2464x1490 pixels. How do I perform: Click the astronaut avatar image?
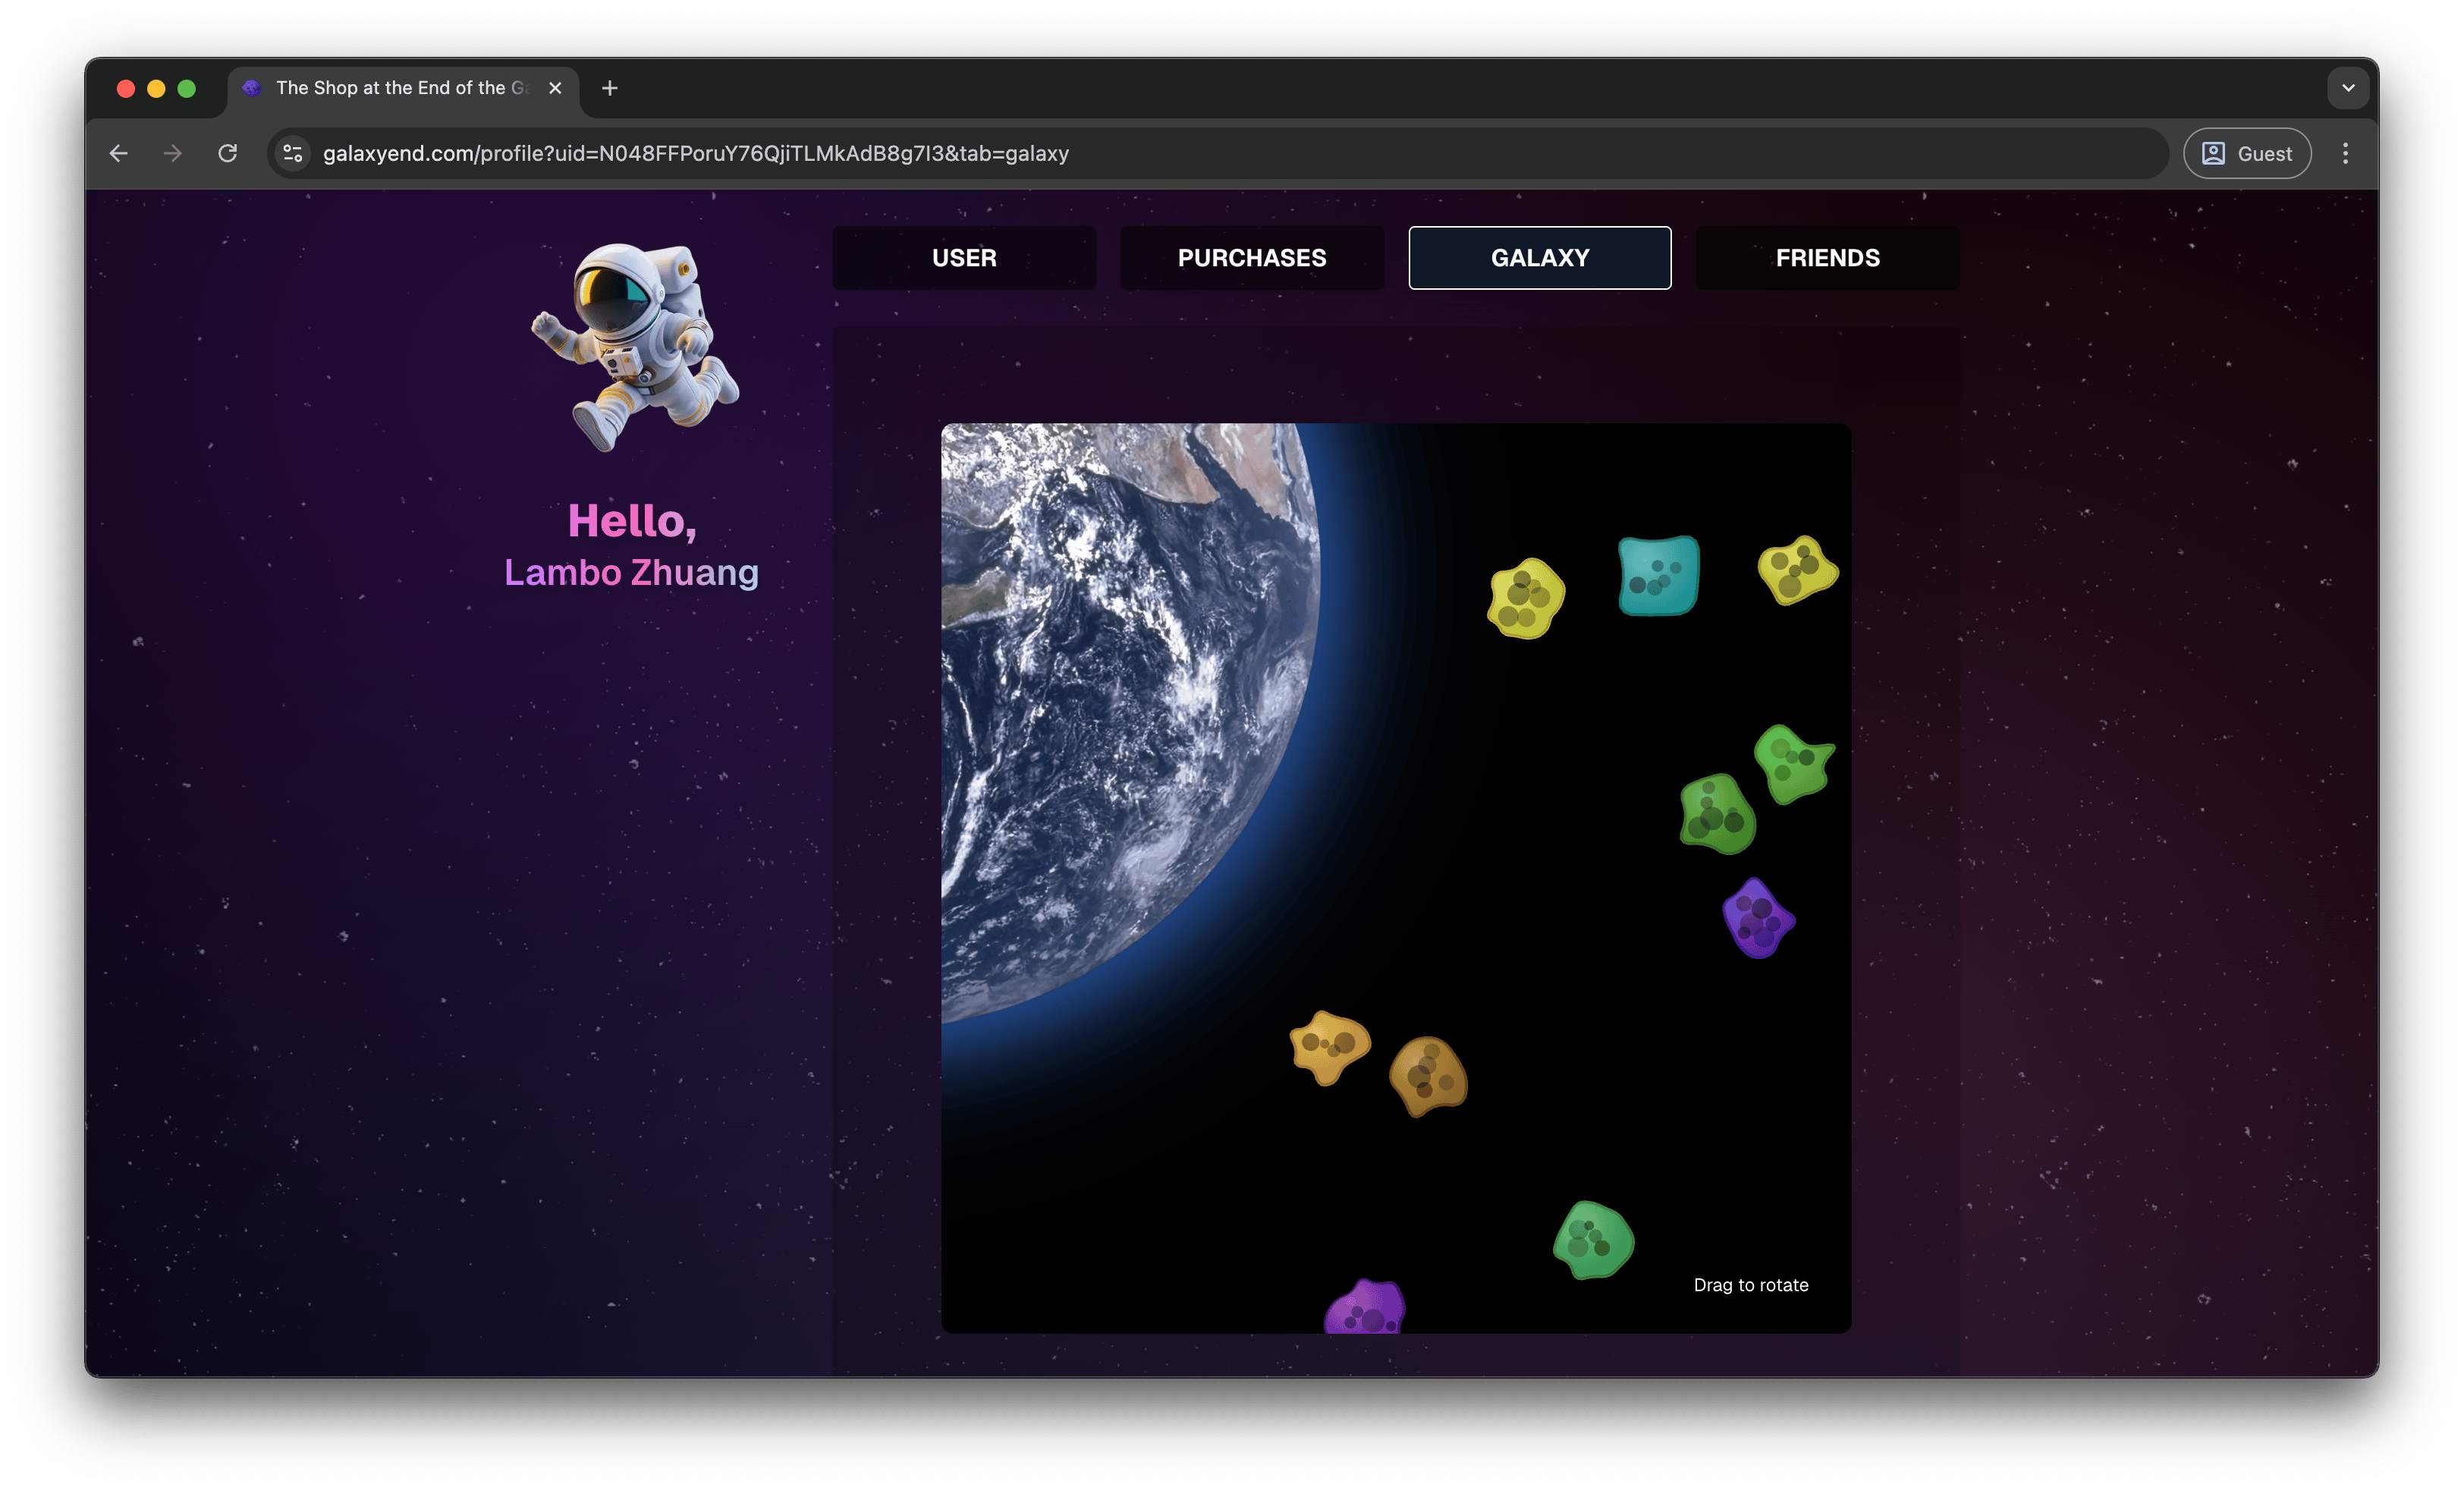click(x=636, y=346)
